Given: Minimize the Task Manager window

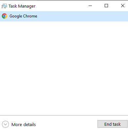Looking at the screenshot, I should click(x=90, y=6).
